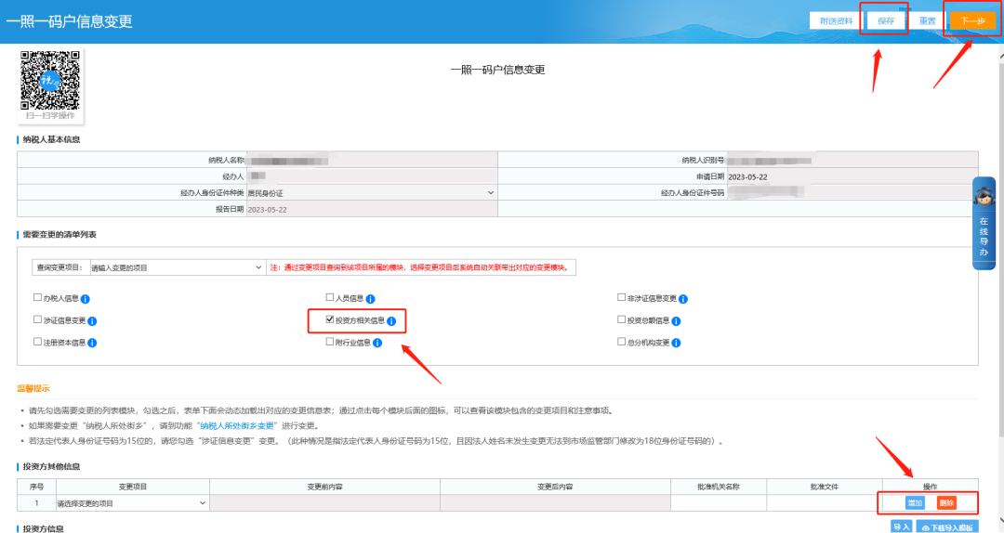This screenshot has height=533, width=1004.
Task: Check the 涉证信息变更 option
Action: pyautogui.click(x=37, y=319)
